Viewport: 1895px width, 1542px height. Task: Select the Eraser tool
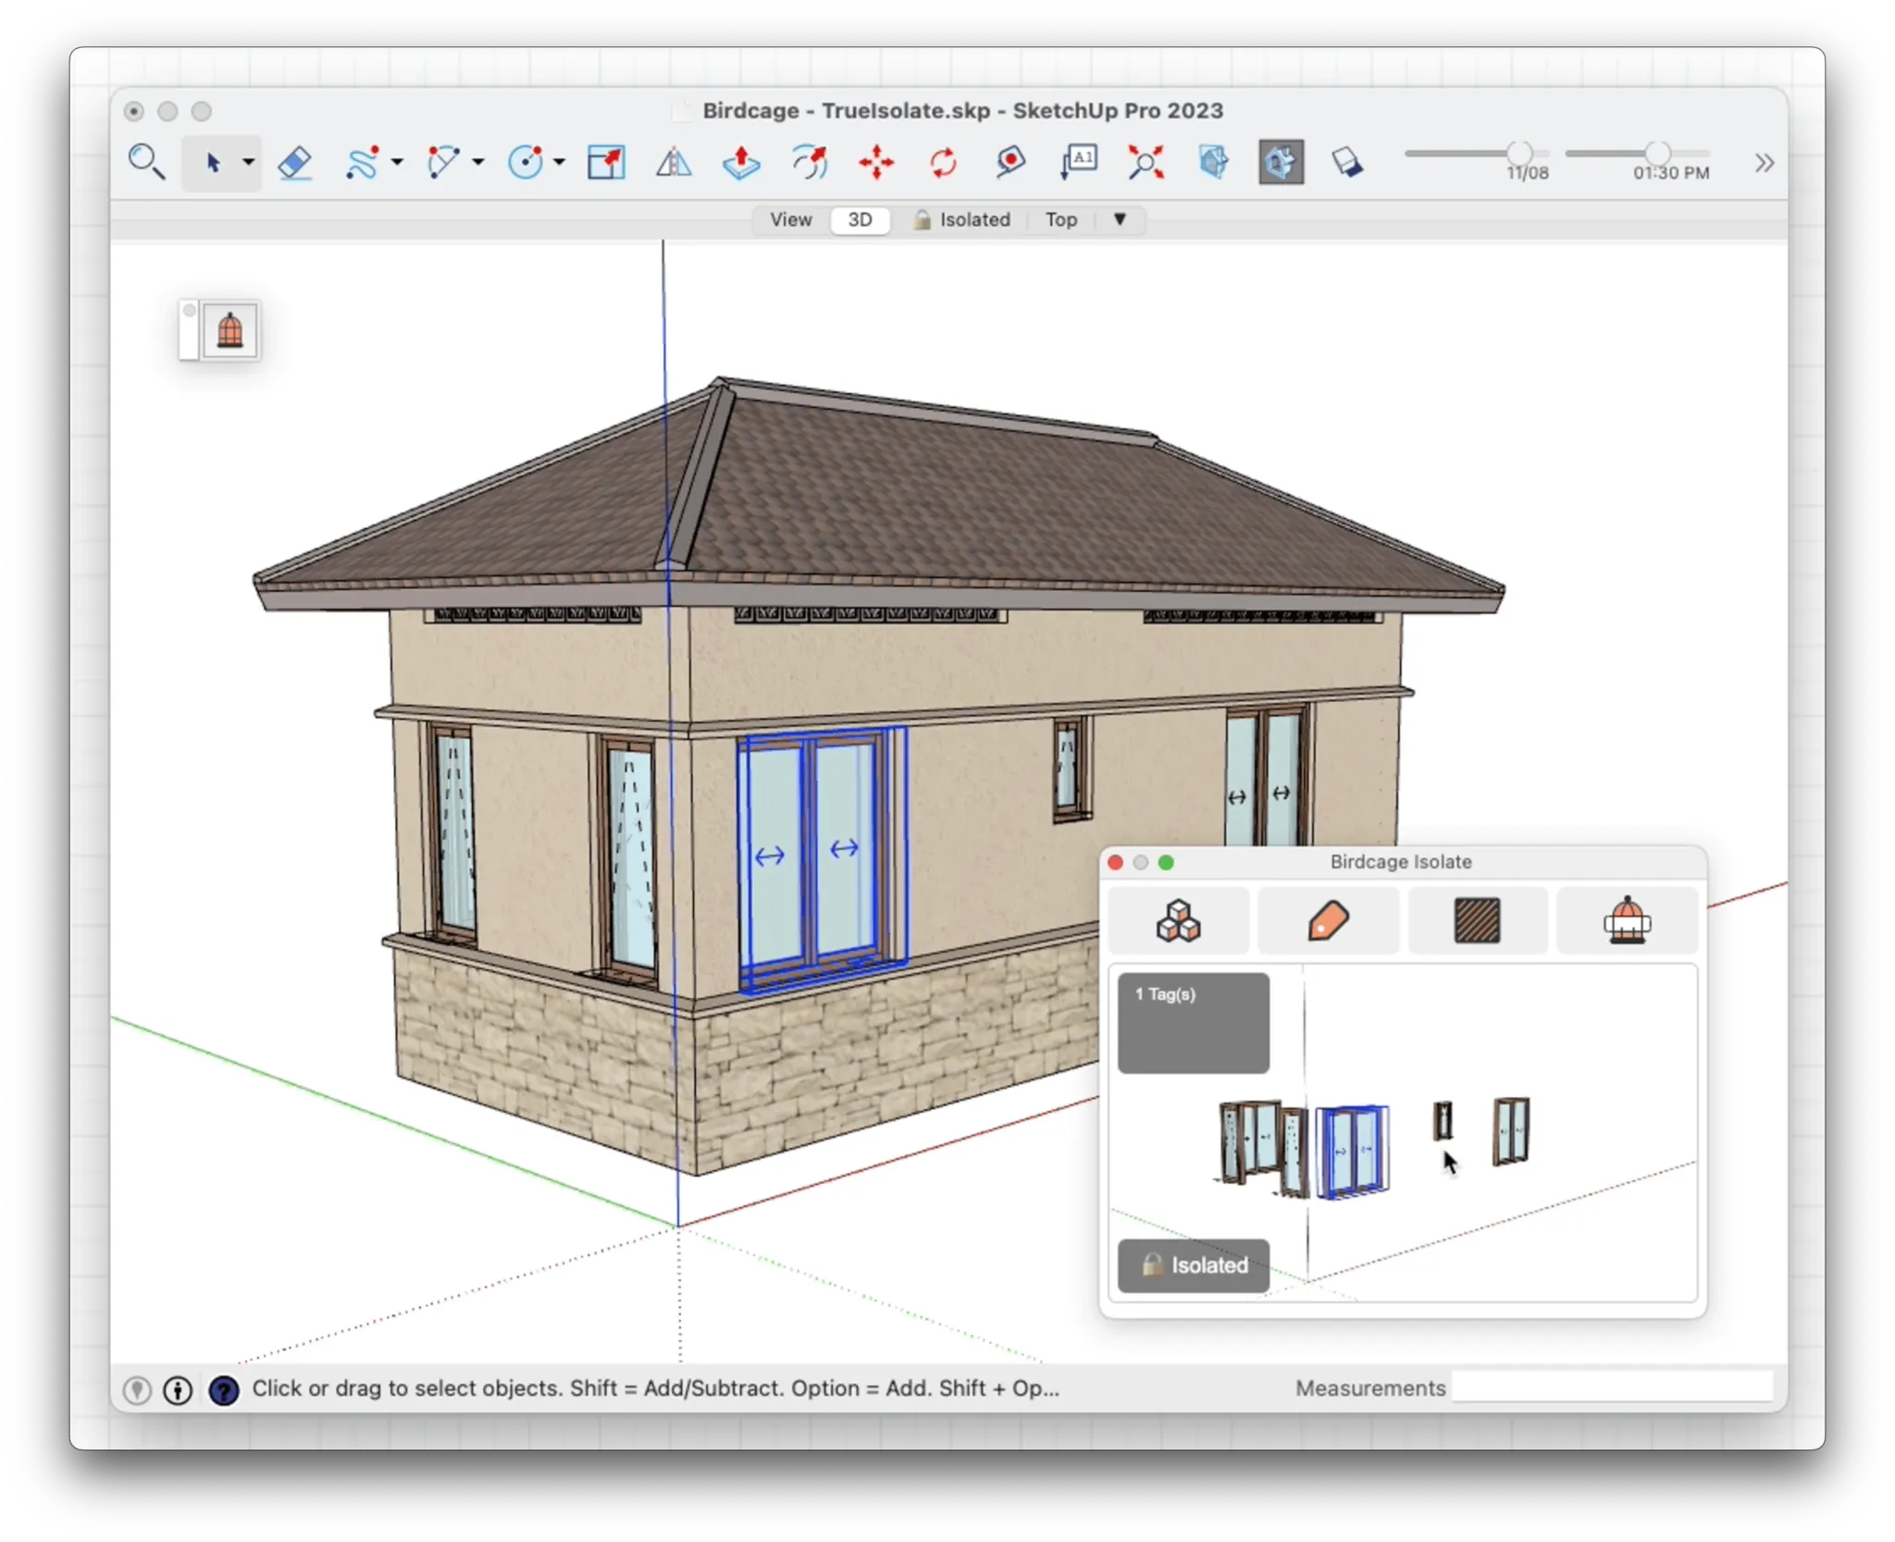tap(294, 163)
